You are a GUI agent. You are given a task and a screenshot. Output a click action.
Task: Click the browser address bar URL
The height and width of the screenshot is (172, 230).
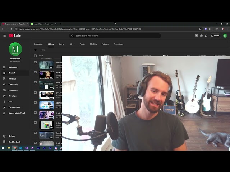[x=80, y=29]
